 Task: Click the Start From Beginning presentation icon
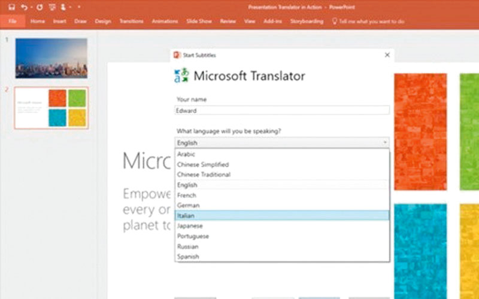coord(52,7)
